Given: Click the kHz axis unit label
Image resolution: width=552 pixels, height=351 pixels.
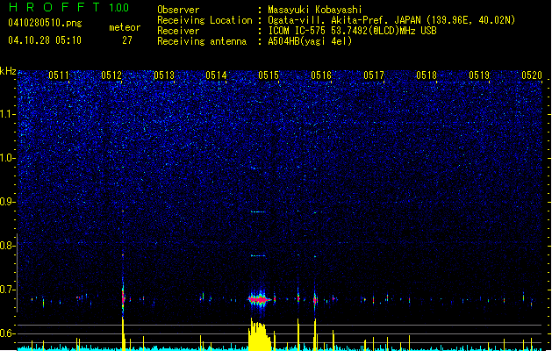Looking at the screenshot, I should 8,71.
